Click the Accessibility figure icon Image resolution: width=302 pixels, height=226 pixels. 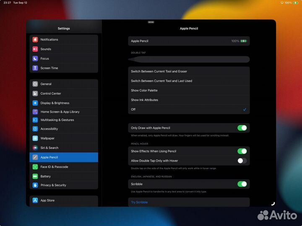35,129
